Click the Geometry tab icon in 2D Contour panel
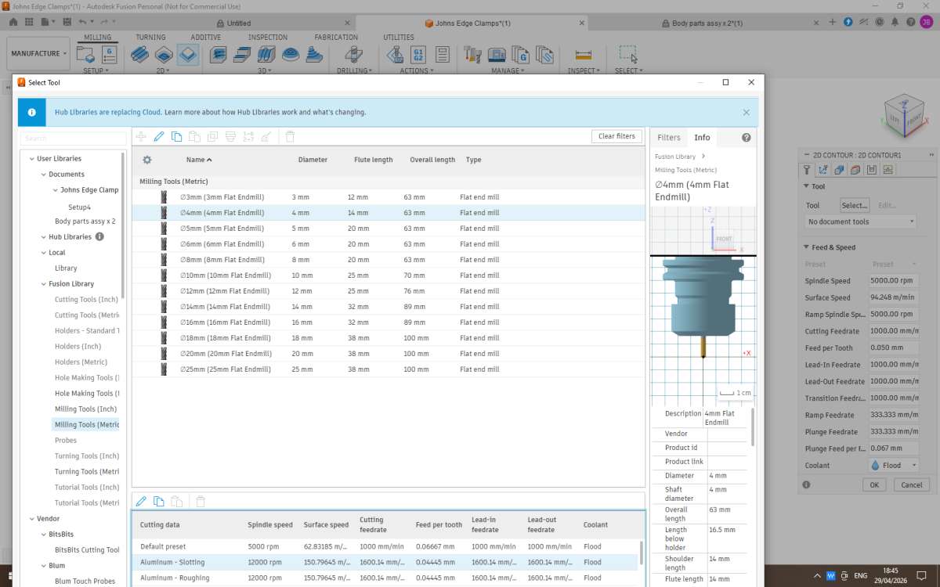This screenshot has width=940, height=587. pyautogui.click(x=823, y=170)
